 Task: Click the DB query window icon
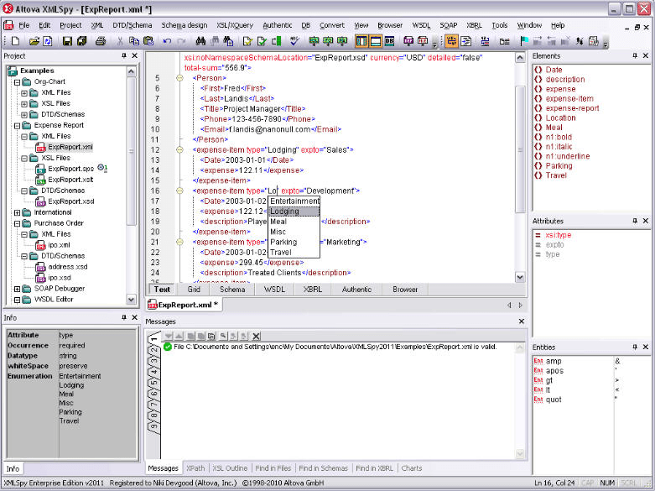tap(389, 41)
